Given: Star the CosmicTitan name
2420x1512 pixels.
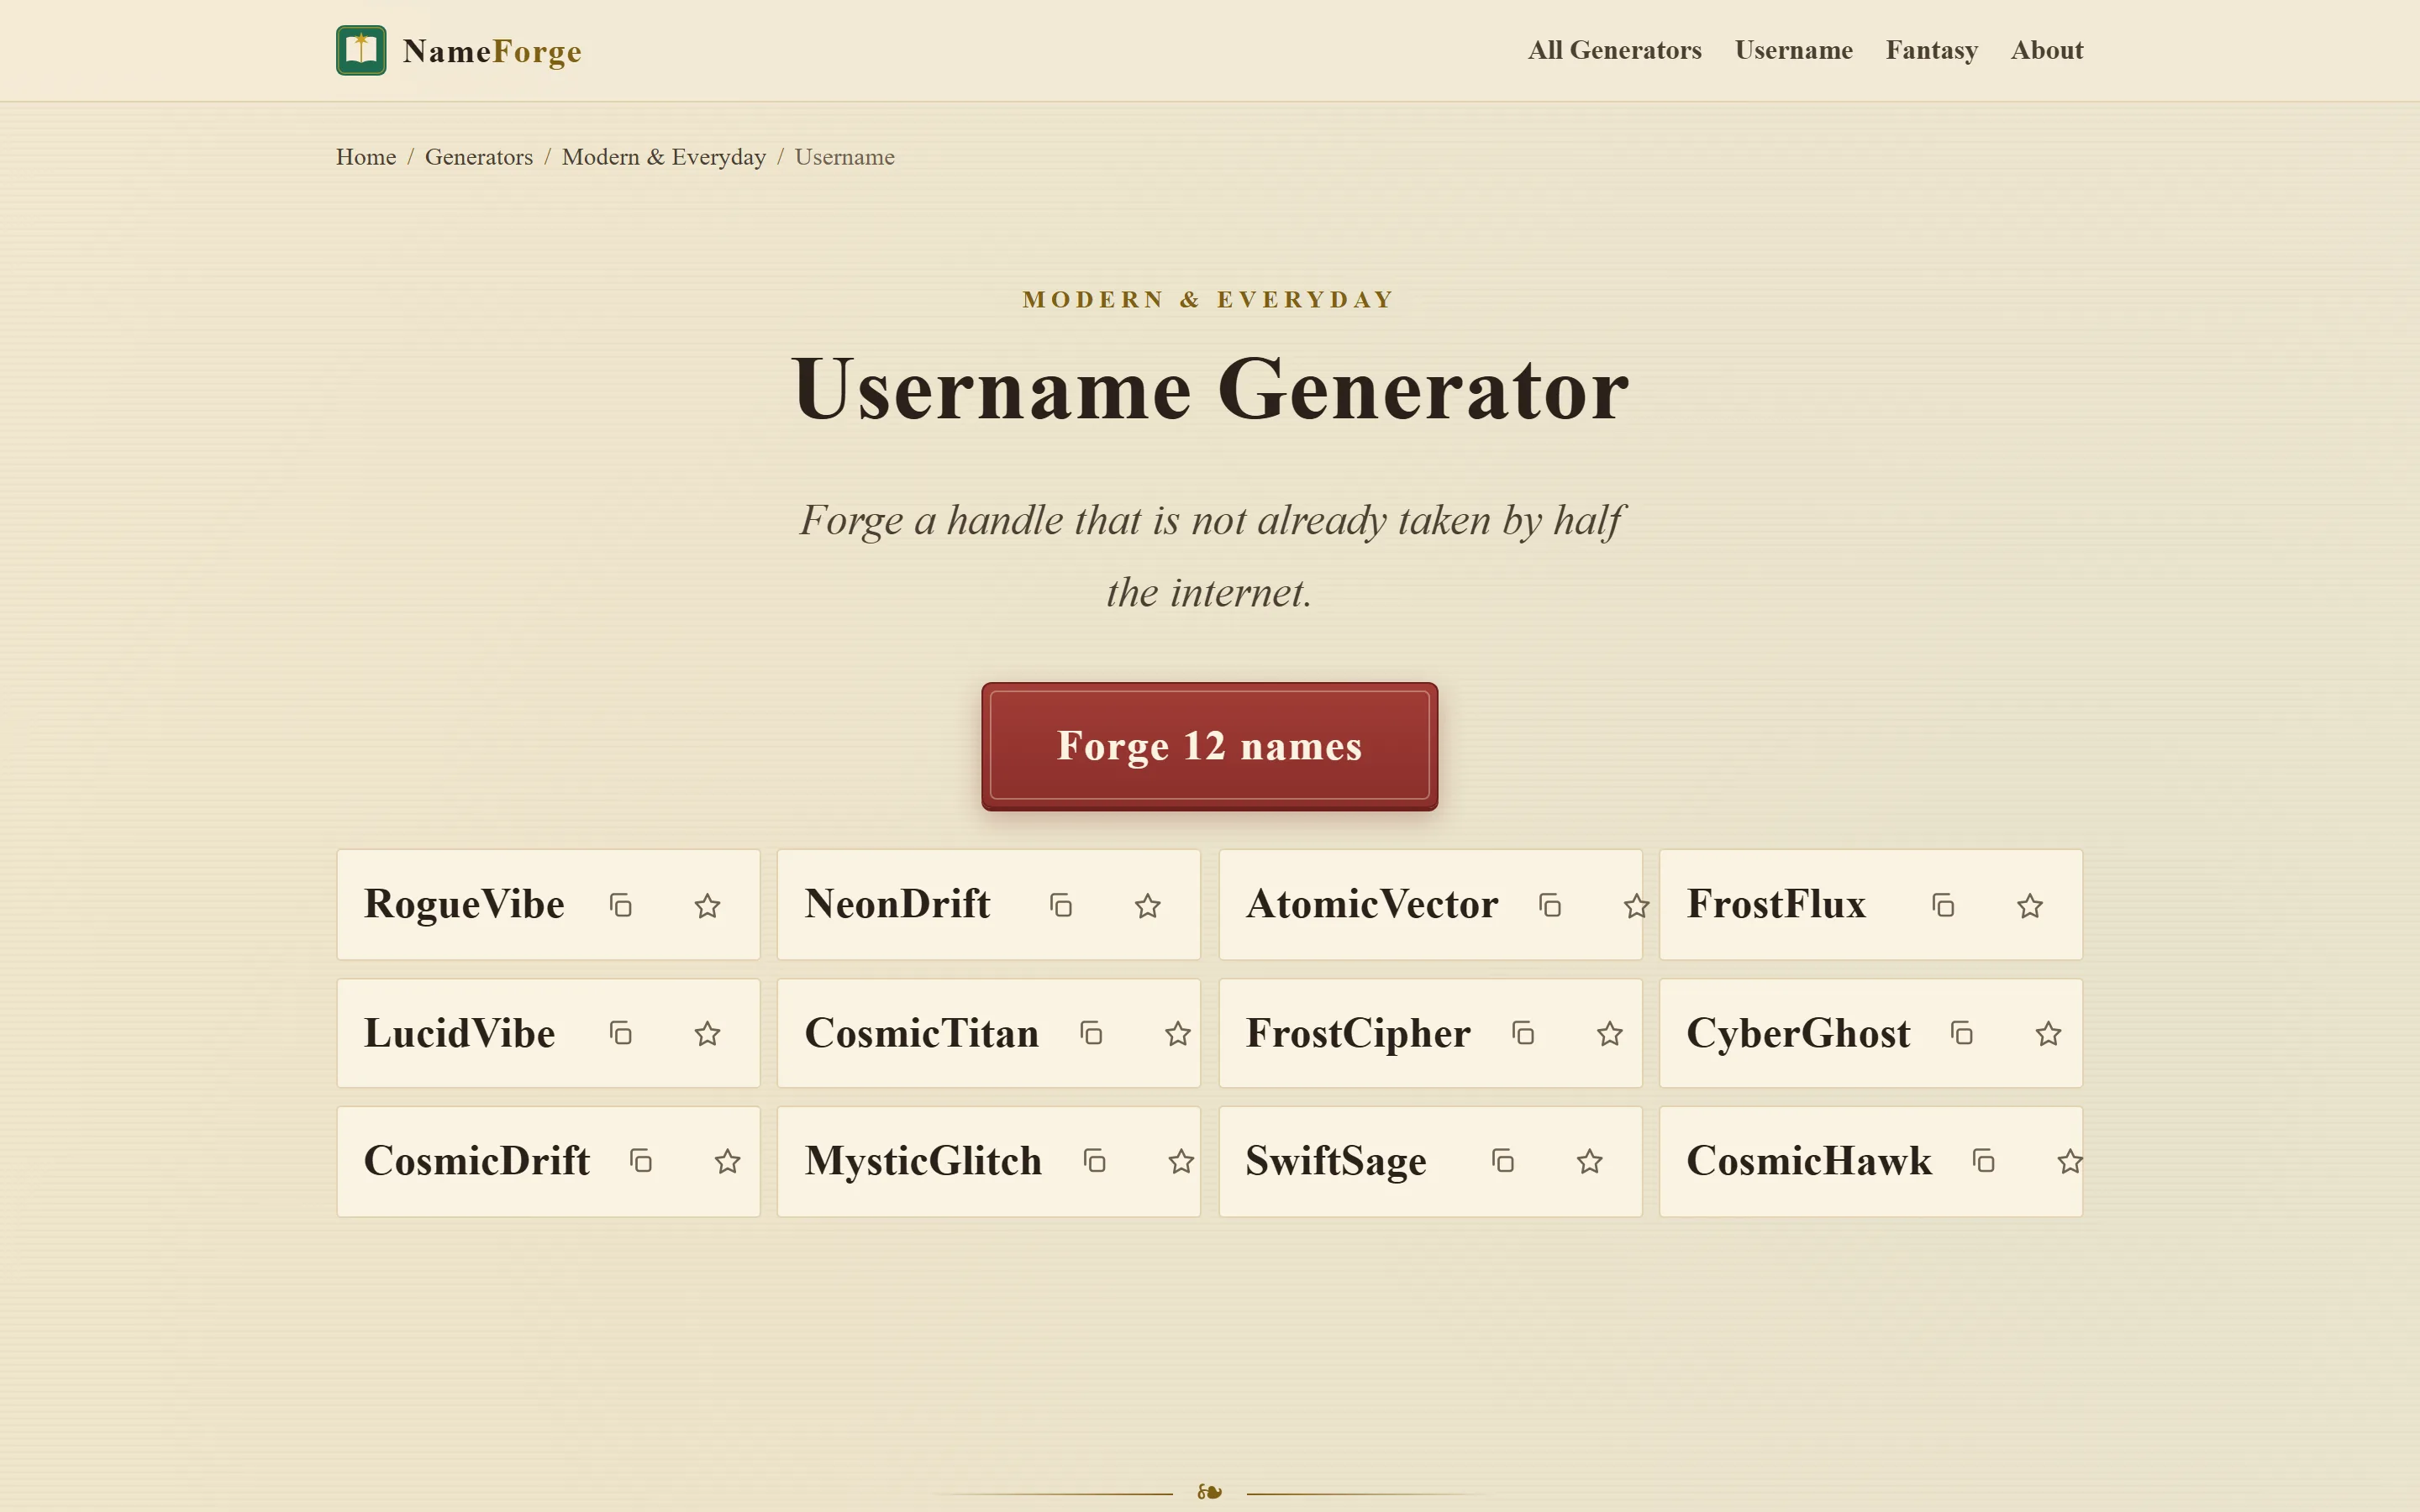Looking at the screenshot, I should 1178,1033.
